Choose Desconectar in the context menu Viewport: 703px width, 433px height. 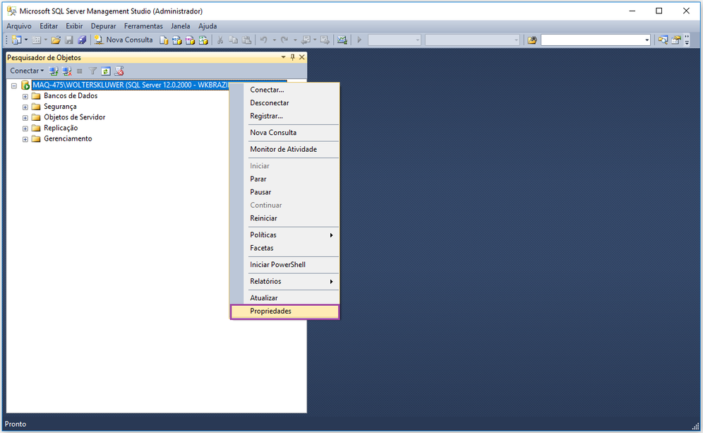(x=284, y=102)
